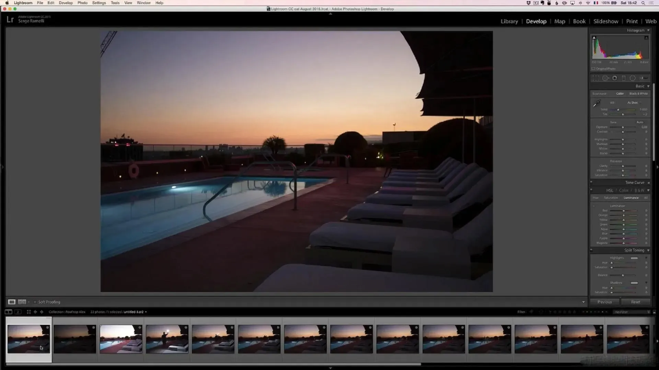Screen dimensions: 659x370
Task: Click the Auto tone button
Action: pyautogui.click(x=640, y=122)
